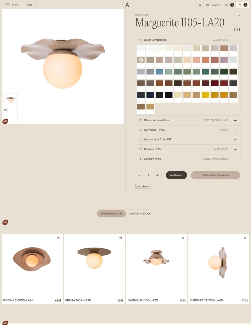Favorite the Marguerite 1105-LA40 heart icon
This screenshot has height=325, width=251.
pos(245,238)
